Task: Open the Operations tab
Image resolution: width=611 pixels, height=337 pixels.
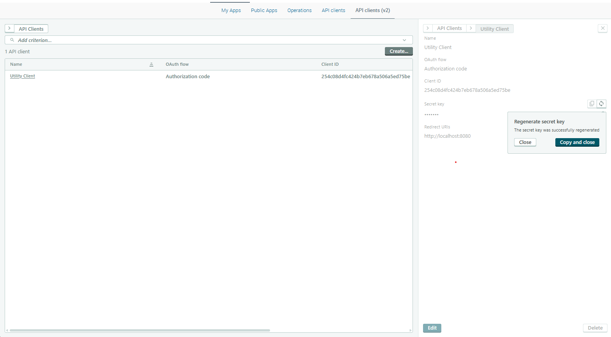Action: 299,11
